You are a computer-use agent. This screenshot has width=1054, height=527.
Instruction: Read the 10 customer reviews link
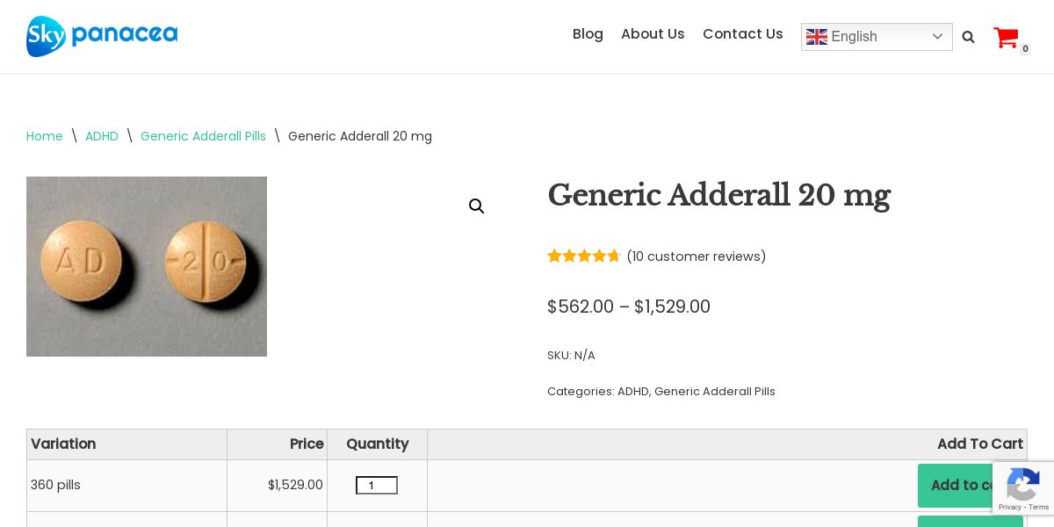click(697, 256)
